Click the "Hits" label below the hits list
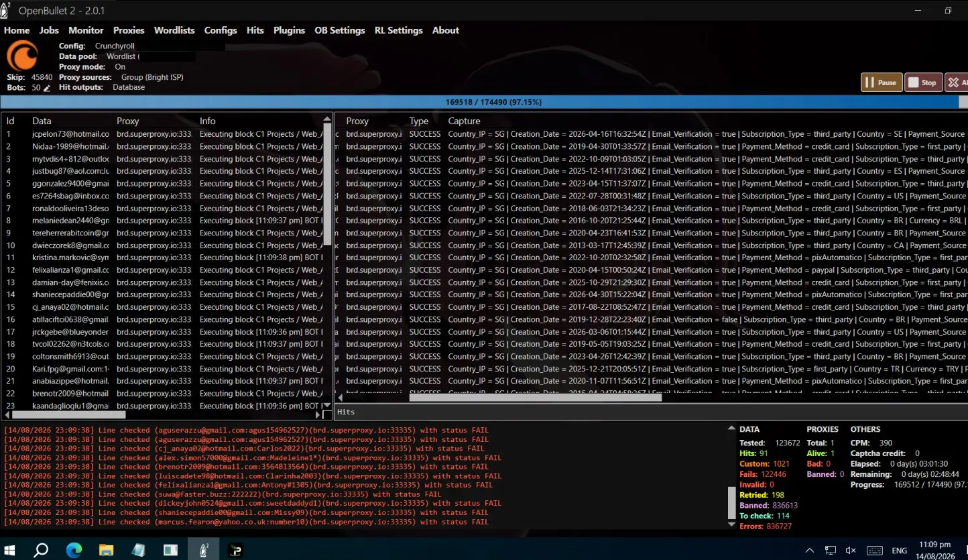 (346, 412)
